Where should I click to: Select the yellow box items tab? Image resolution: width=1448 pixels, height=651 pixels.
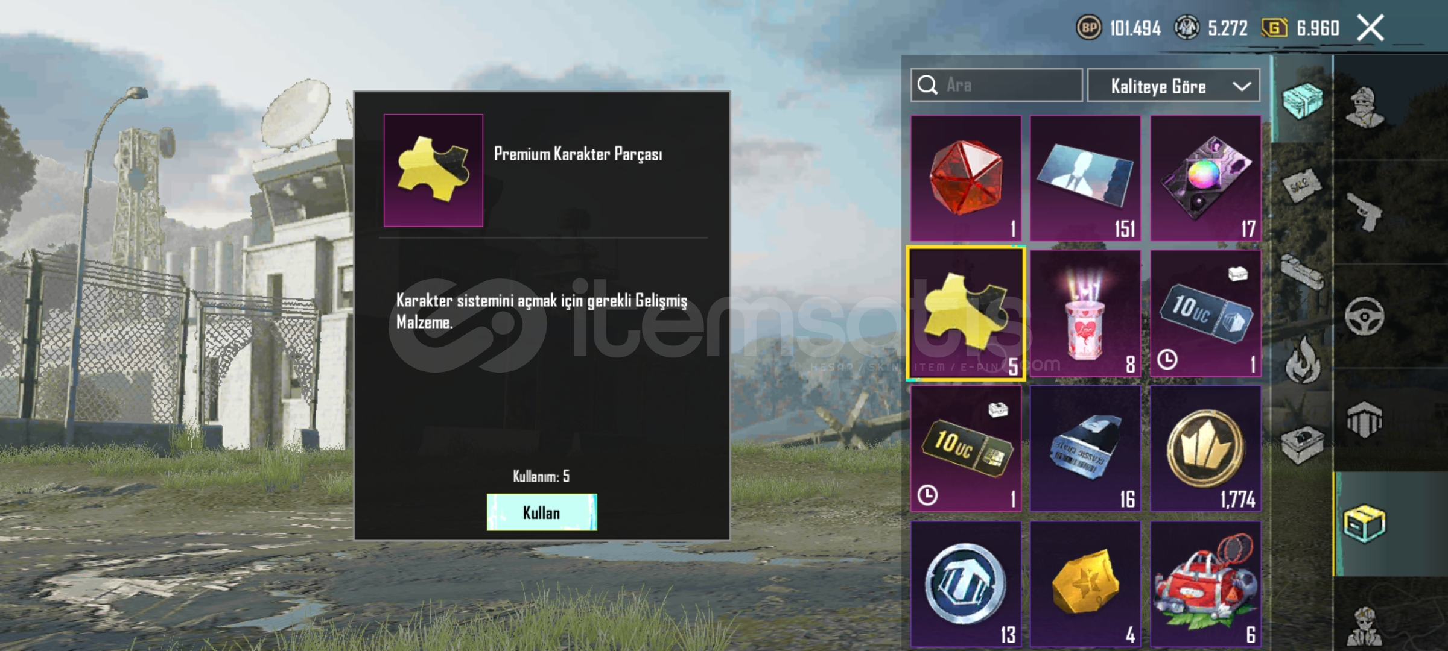[x=1365, y=523]
